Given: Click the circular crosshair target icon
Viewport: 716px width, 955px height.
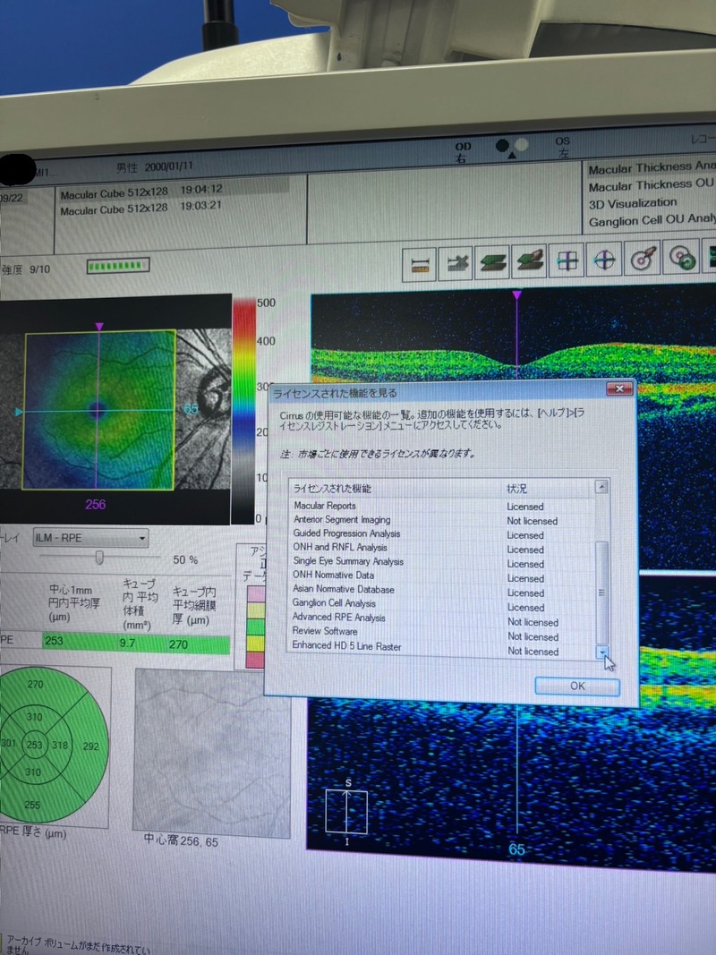Looking at the screenshot, I should 606,261.
